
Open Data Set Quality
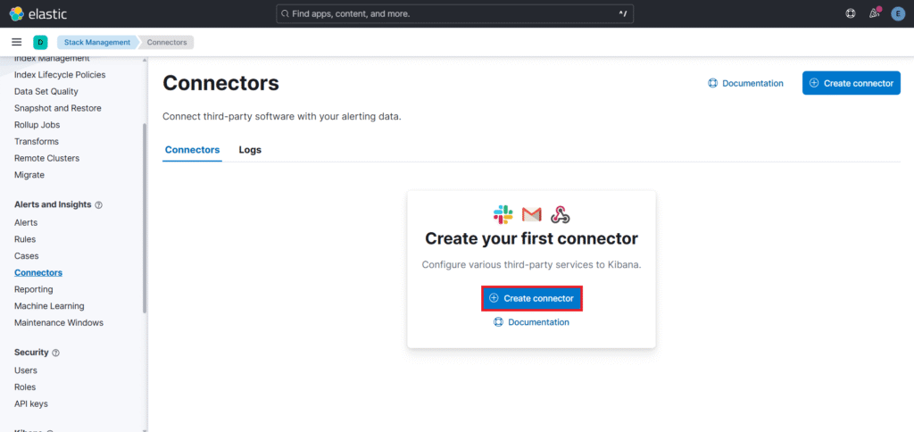pyautogui.click(x=46, y=92)
